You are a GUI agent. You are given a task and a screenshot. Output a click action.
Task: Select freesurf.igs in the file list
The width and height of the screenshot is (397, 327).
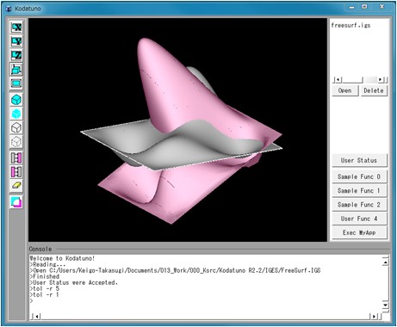(350, 25)
